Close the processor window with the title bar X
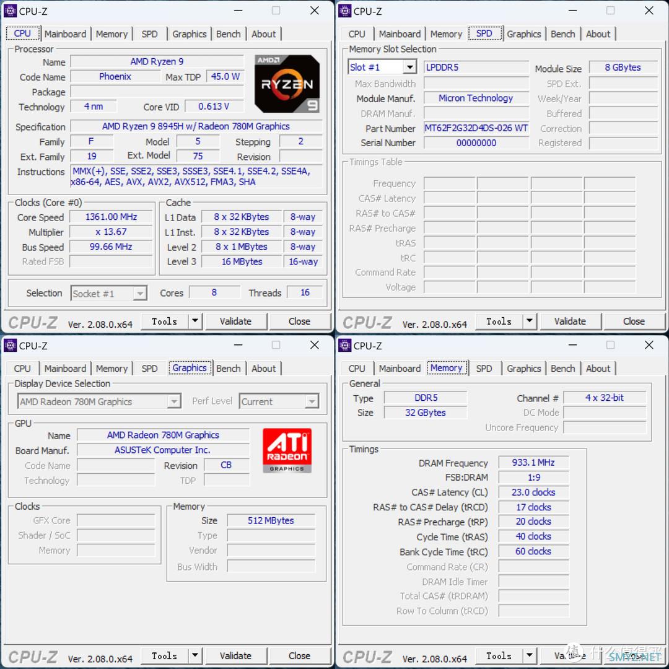Viewport: 669px width, 669px height. pyautogui.click(x=315, y=11)
